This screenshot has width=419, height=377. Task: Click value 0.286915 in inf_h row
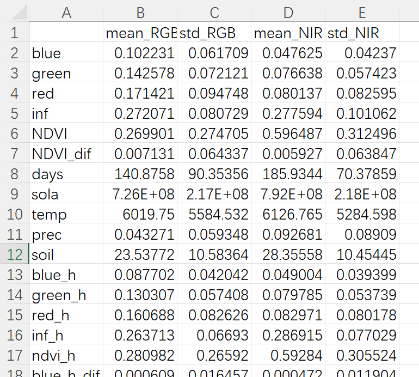pyautogui.click(x=288, y=335)
